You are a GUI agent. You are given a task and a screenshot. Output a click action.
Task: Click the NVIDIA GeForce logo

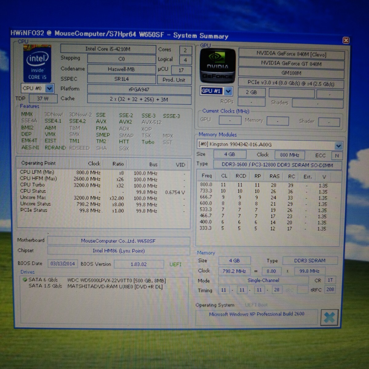click(x=217, y=66)
